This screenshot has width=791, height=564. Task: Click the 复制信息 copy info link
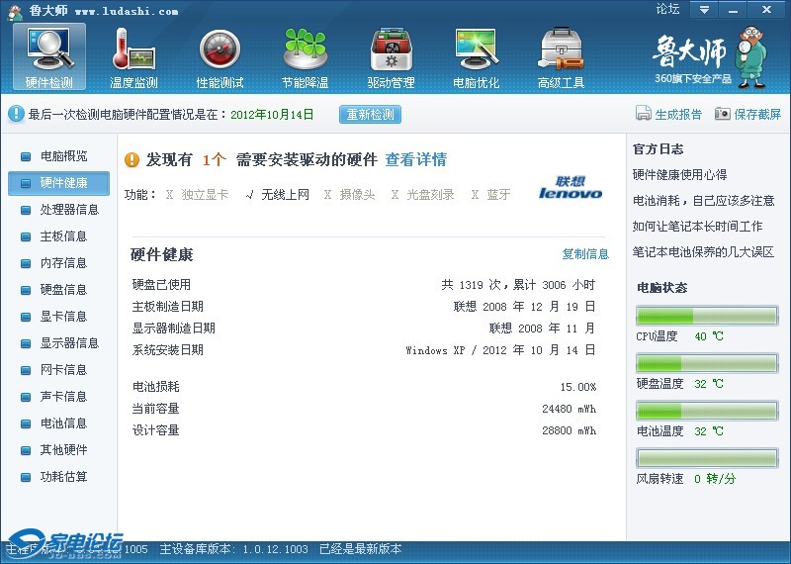585,254
